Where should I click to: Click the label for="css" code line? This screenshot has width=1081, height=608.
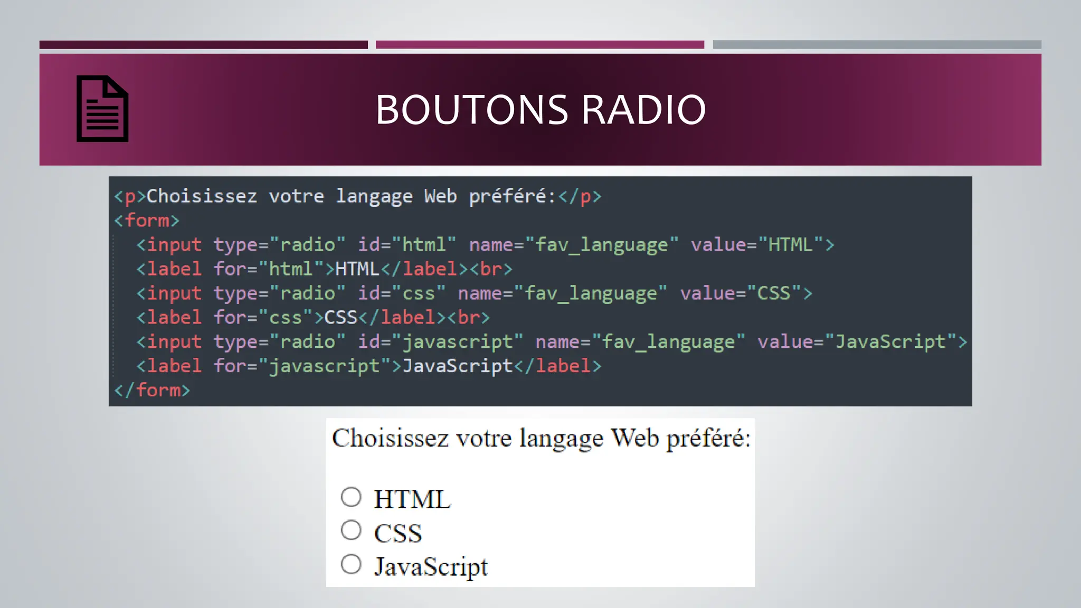click(313, 318)
